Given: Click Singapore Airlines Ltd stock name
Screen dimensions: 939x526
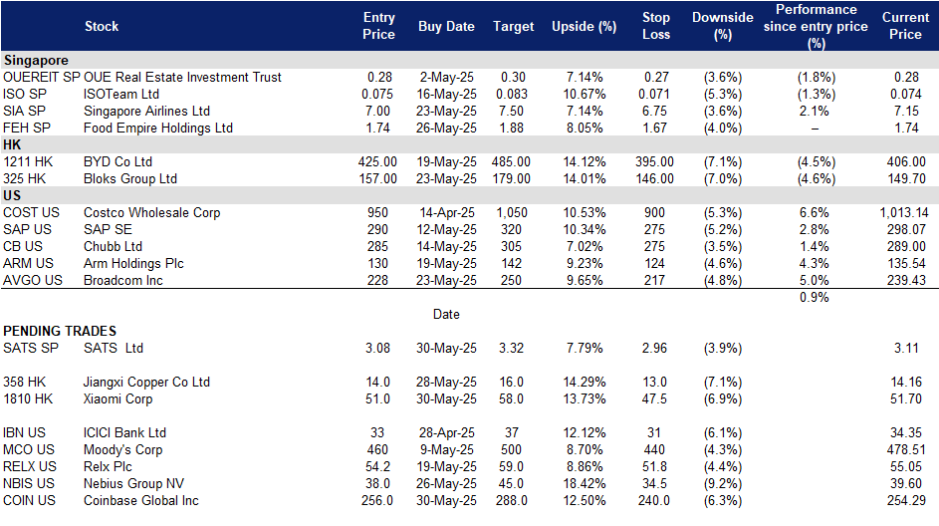Looking at the screenshot, I should 146,111.
